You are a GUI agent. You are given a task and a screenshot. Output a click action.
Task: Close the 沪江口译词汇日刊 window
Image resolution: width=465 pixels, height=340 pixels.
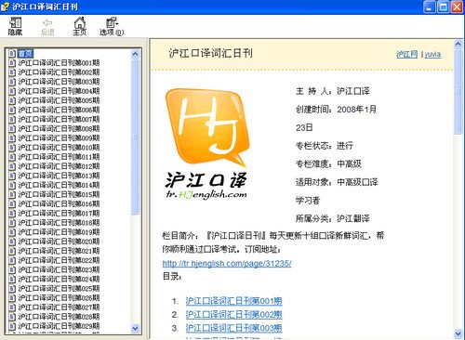pyautogui.click(x=457, y=7)
